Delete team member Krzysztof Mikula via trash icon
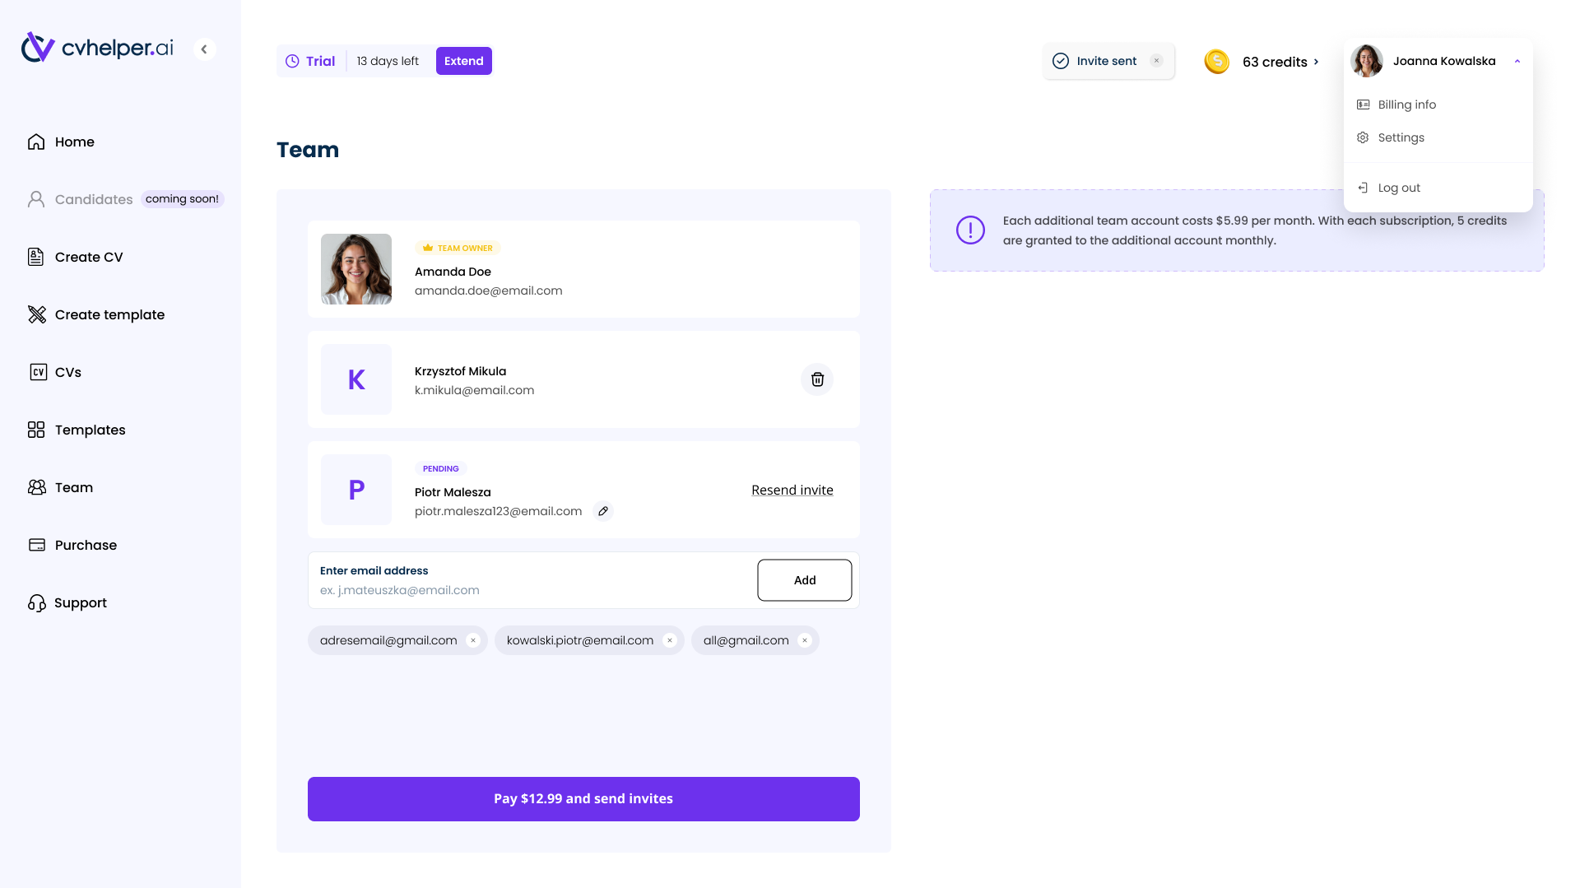This screenshot has height=888, width=1580. [x=817, y=379]
